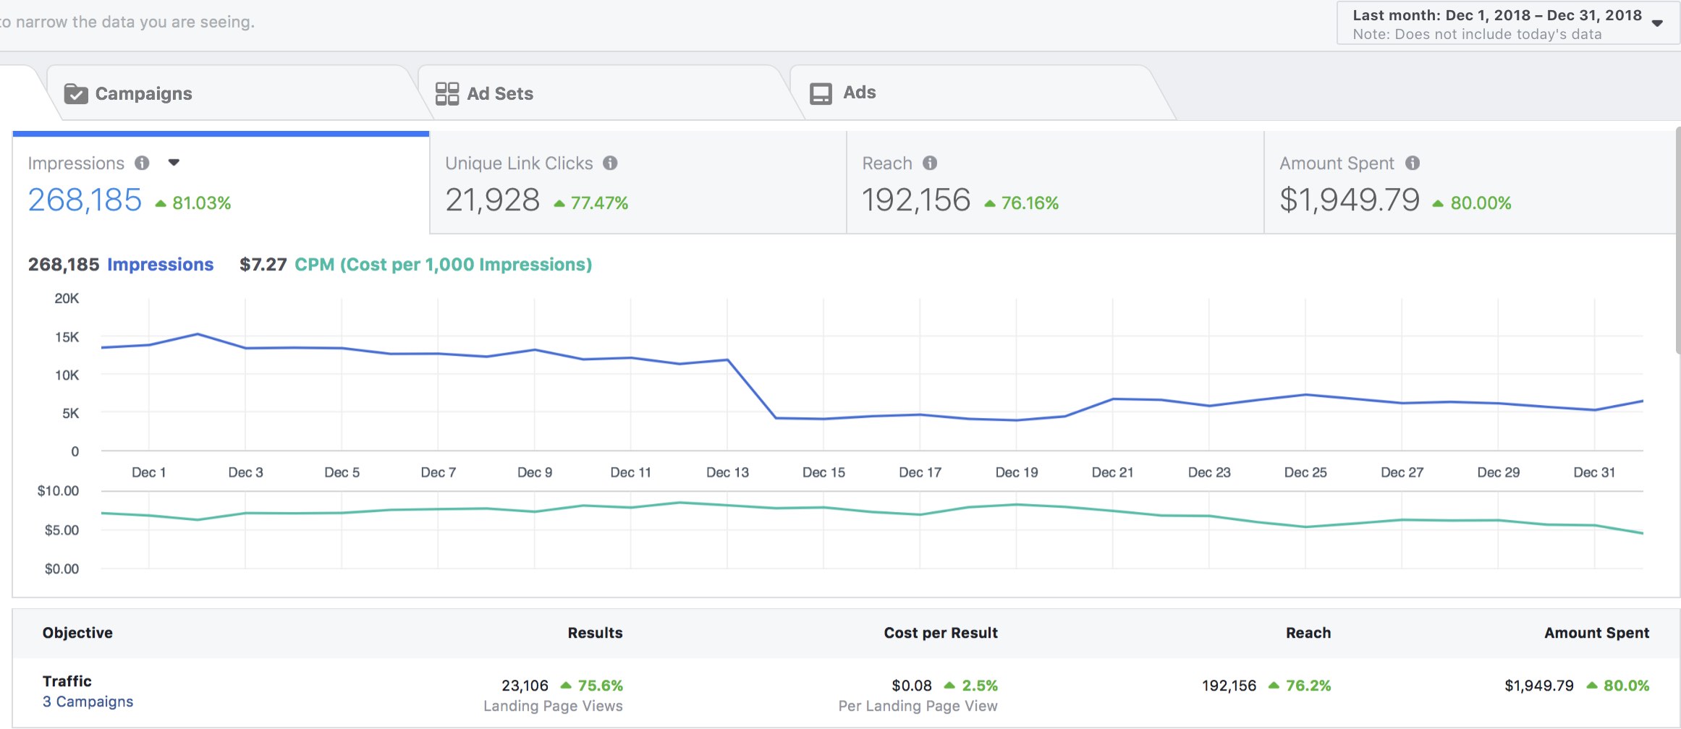1681x729 pixels.
Task: Click the date range dropdown arrow
Action: click(1657, 23)
